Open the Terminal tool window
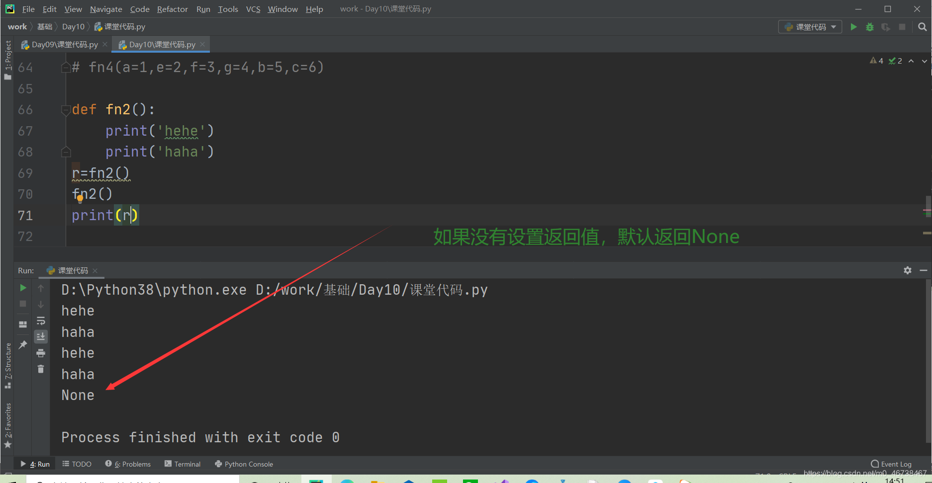This screenshot has height=483, width=932. pyautogui.click(x=183, y=464)
